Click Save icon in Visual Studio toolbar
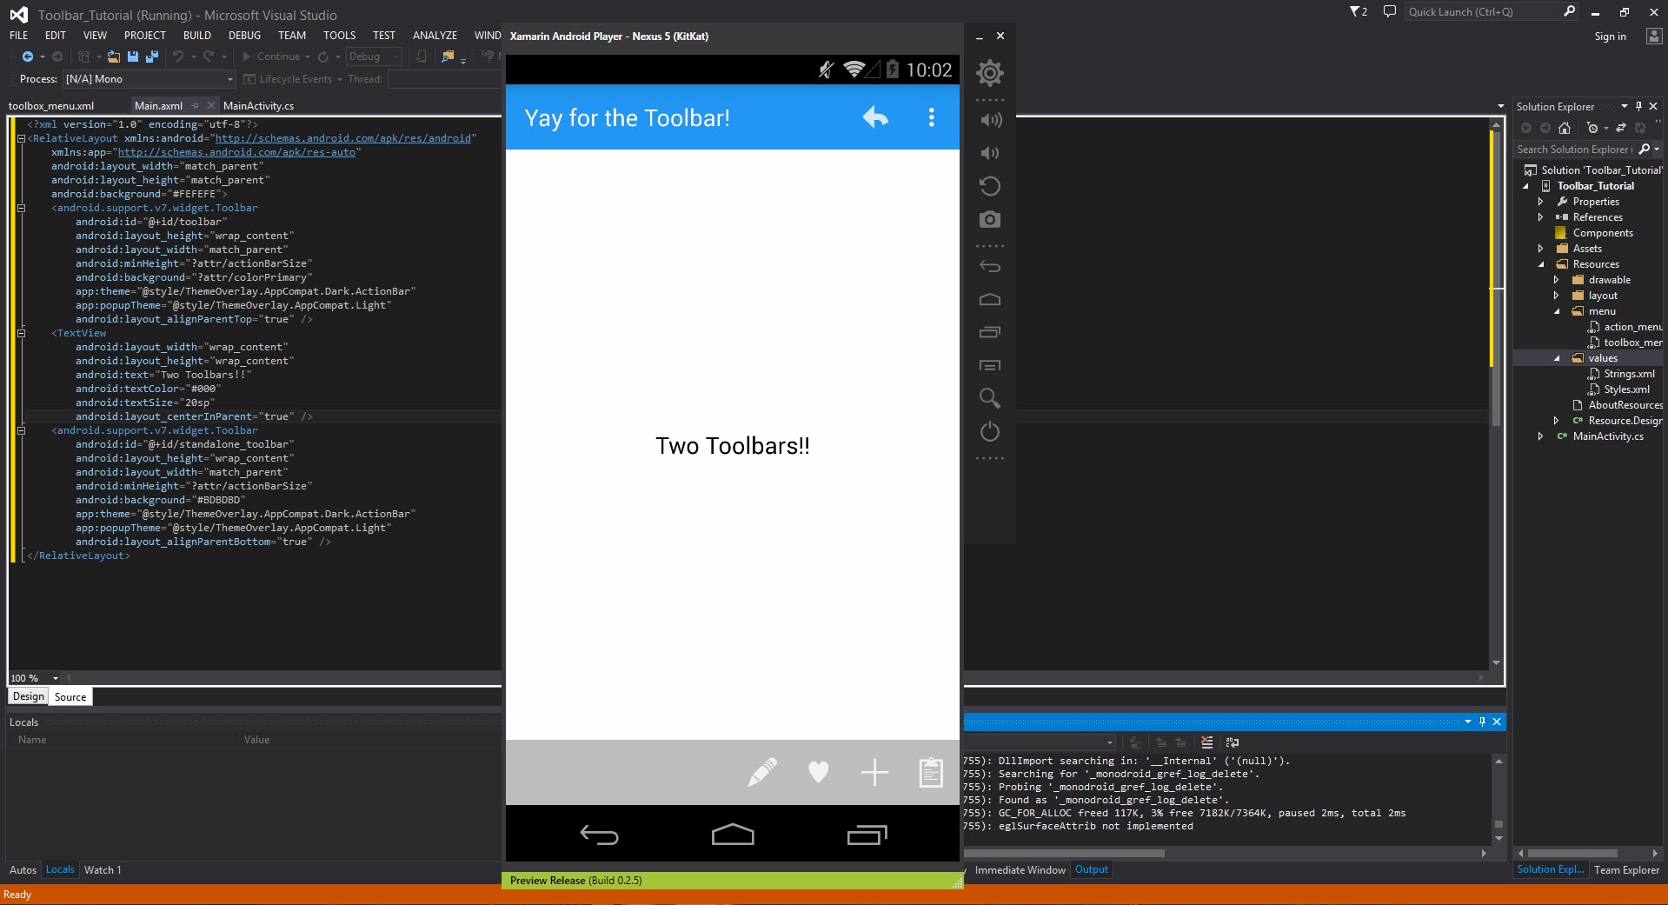This screenshot has height=905, width=1668. [133, 57]
